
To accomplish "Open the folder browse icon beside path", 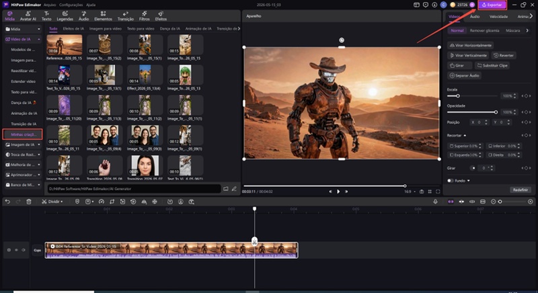I will coord(226,189).
